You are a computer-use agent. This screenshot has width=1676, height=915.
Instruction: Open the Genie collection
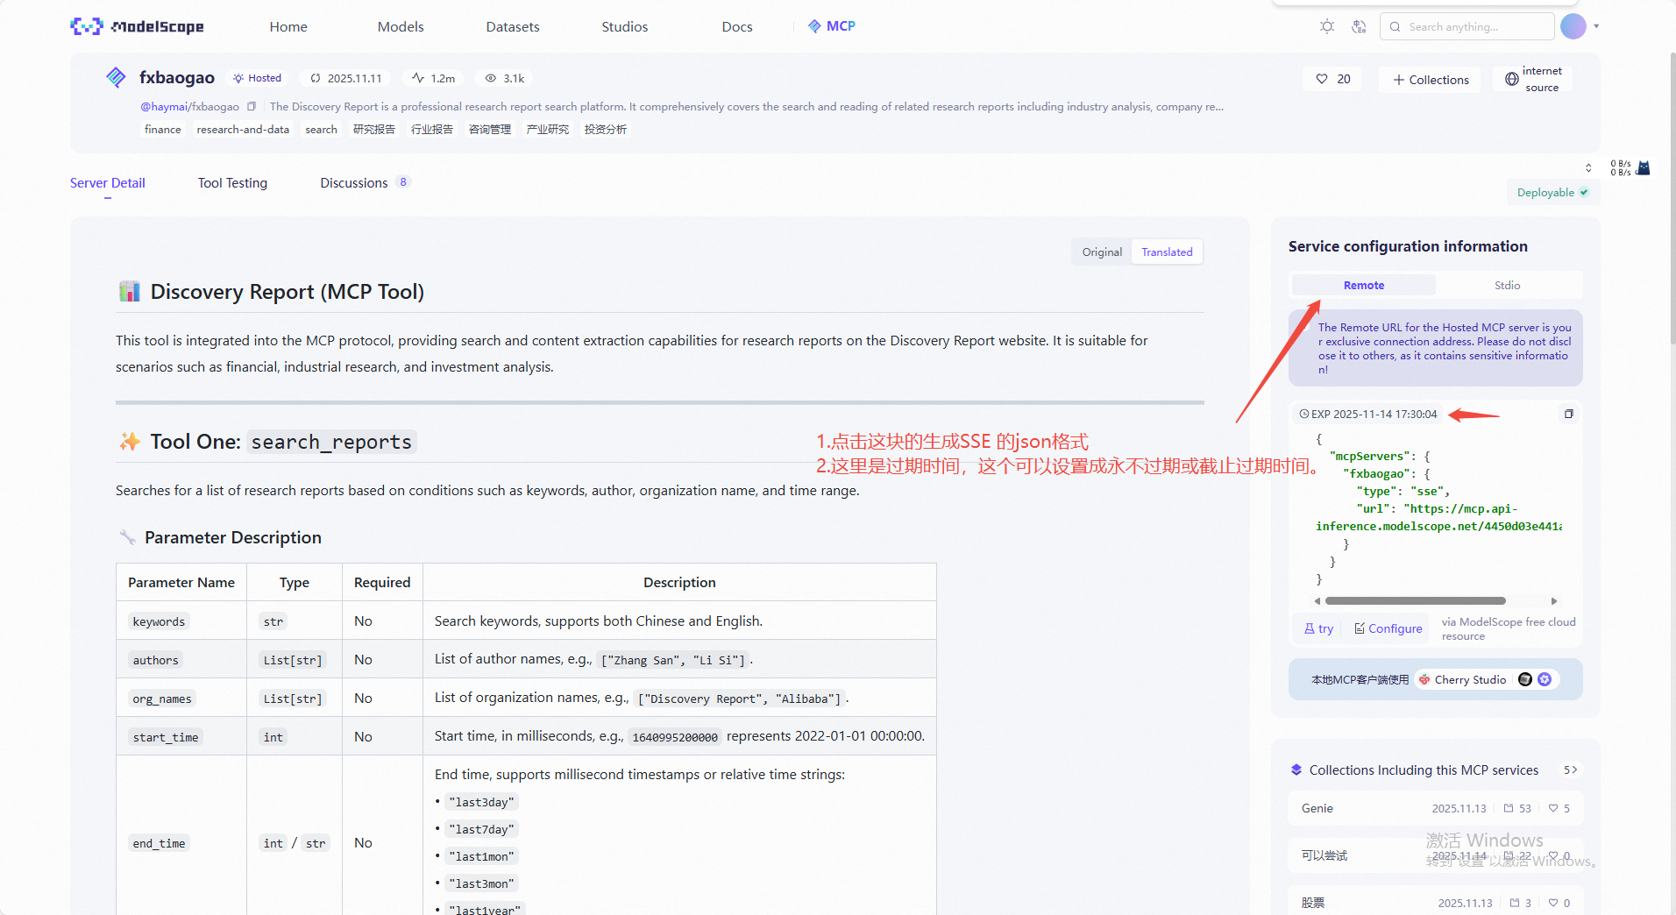point(1436,808)
